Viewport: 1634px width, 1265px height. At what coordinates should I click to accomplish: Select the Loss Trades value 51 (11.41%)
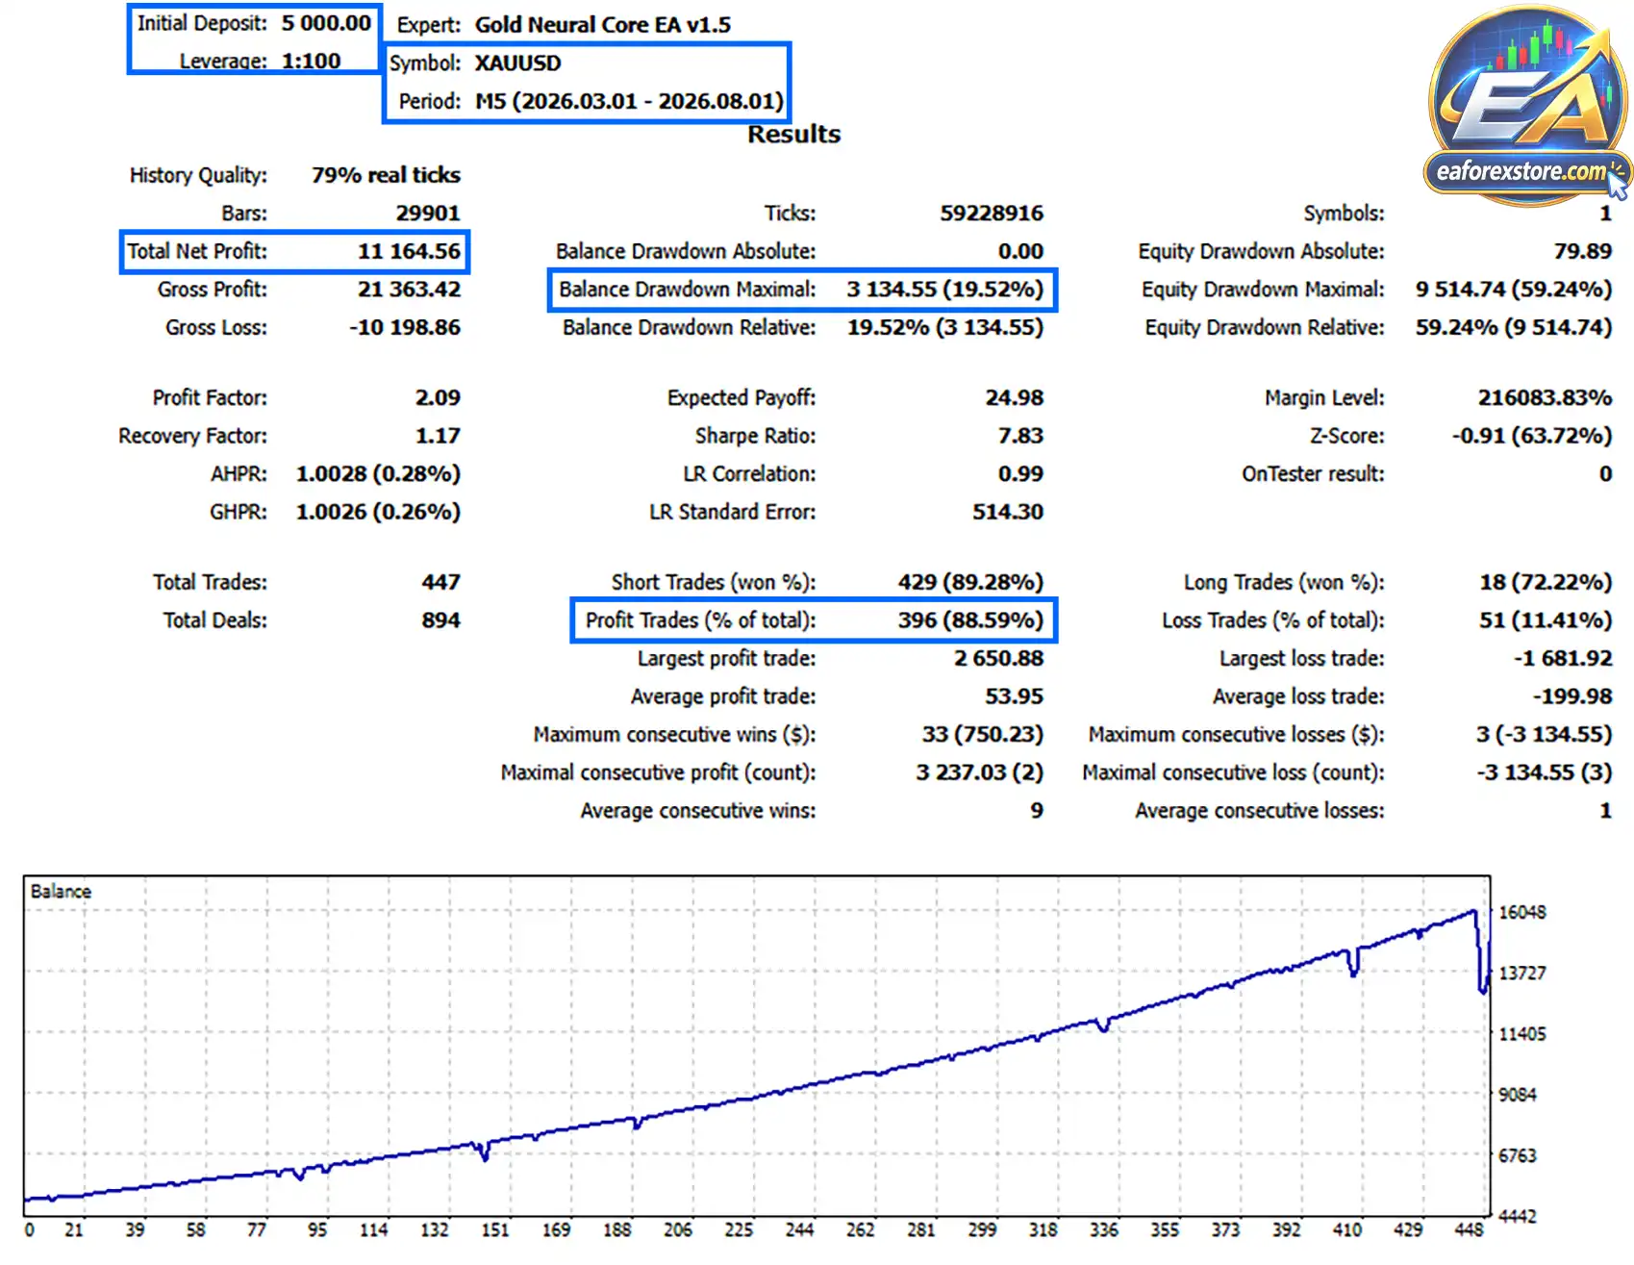(x=1546, y=620)
